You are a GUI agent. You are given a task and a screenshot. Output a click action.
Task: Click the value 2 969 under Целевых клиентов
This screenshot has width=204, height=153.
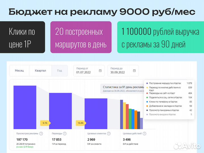point(91,140)
